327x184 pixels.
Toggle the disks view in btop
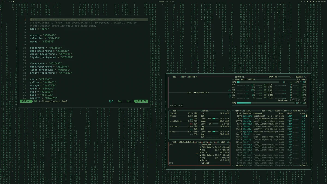pyautogui.click(x=205, y=111)
